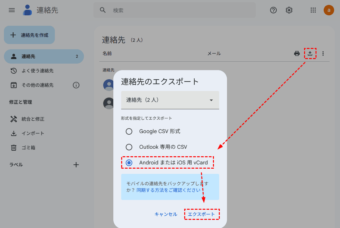Open the よく使う連絡先 sidebar item

click(x=37, y=71)
